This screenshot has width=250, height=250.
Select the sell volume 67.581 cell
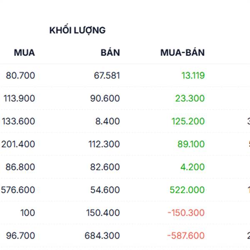(x=107, y=75)
